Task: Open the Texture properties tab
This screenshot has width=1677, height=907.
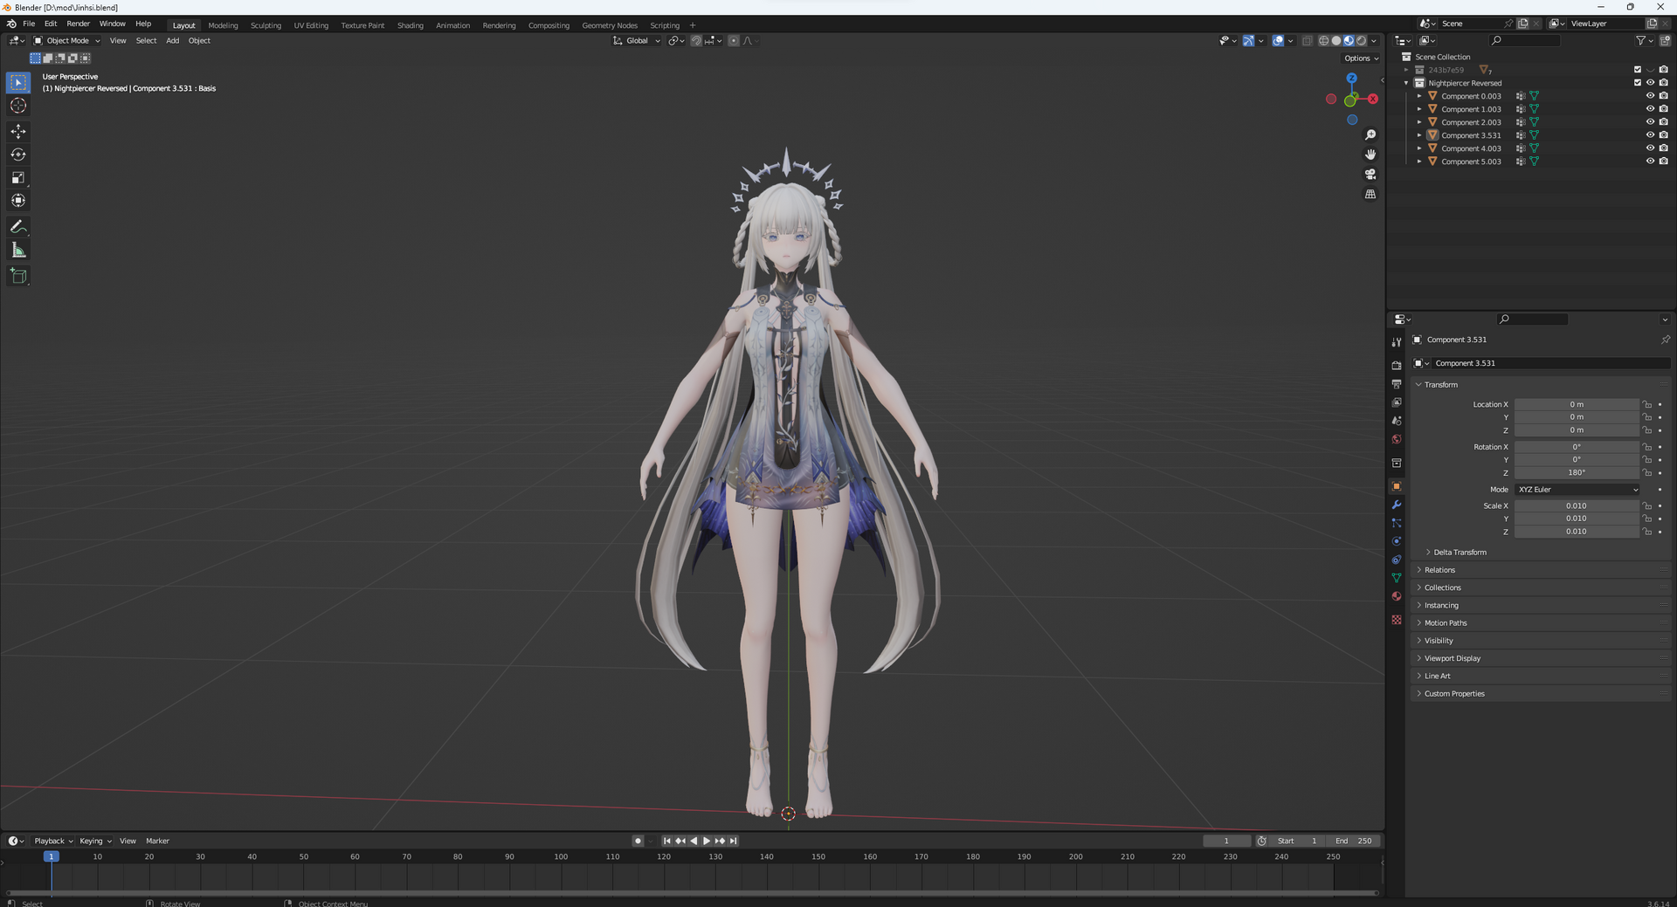Action: [1397, 620]
